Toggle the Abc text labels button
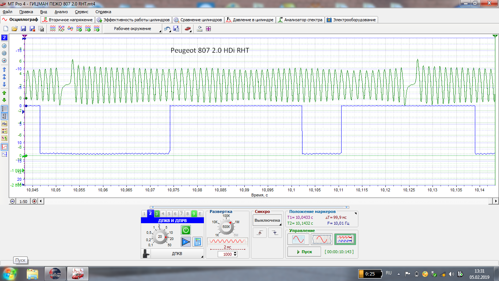The image size is (499, 281). coord(4,124)
